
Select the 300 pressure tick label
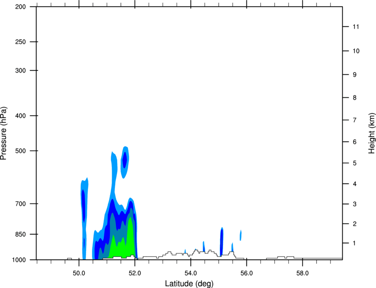[20, 70]
